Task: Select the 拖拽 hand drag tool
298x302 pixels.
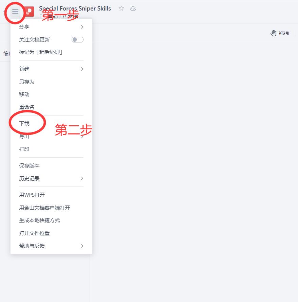Action: click(280, 33)
